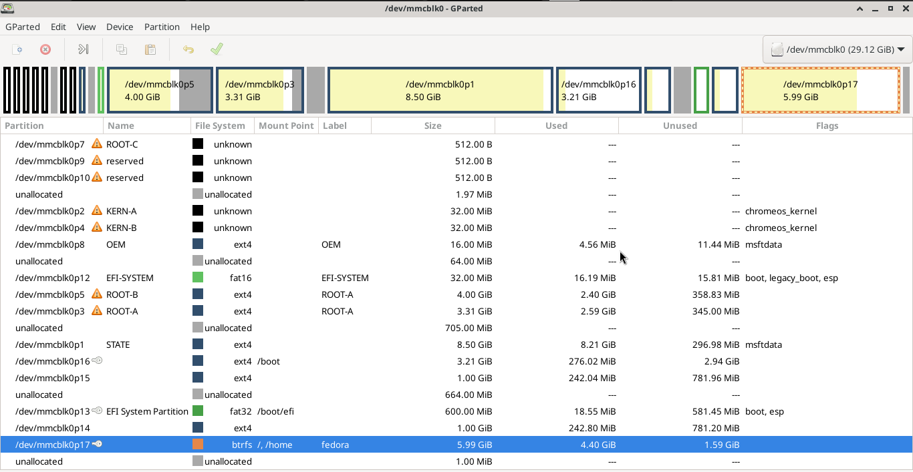913x472 pixels.
Task: Click warning icon next to /dev/mmcblk0p9
Action: (97, 160)
